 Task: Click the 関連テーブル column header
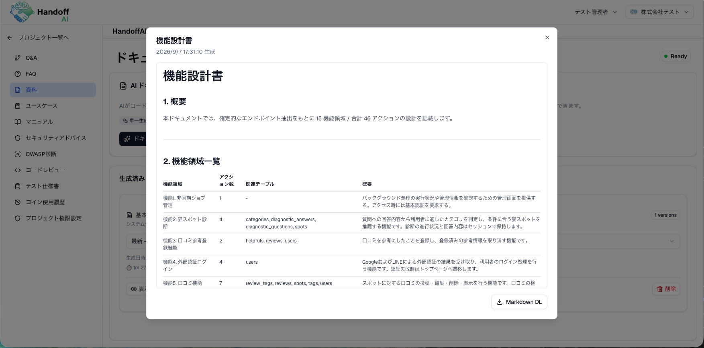[260, 184]
